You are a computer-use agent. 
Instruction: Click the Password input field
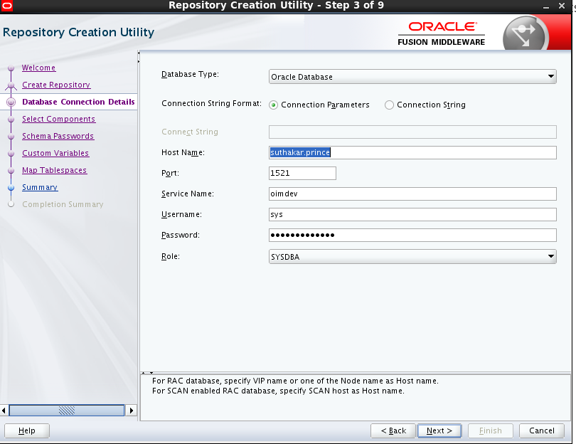pyautogui.click(x=412, y=235)
